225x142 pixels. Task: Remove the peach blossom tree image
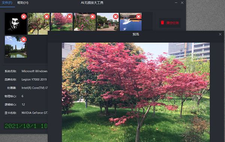(46, 17)
